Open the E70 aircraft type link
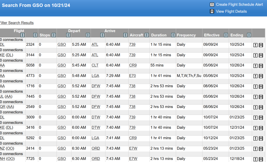 132,76
